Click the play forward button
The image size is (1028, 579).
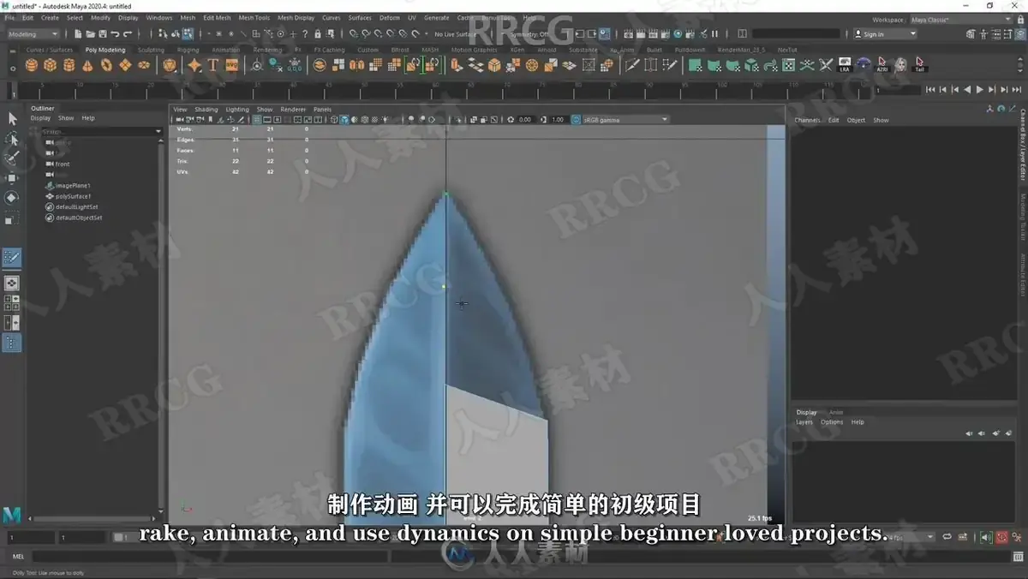tap(979, 89)
